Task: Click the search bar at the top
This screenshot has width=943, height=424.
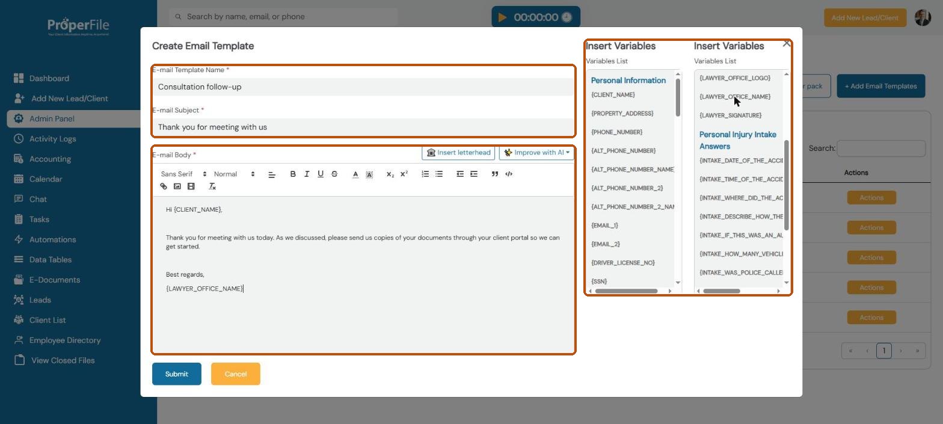Action: click(283, 17)
